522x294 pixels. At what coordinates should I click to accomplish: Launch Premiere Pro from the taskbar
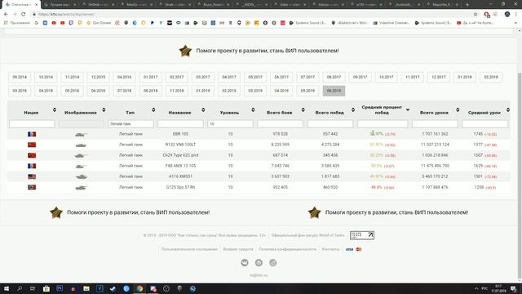(60, 288)
